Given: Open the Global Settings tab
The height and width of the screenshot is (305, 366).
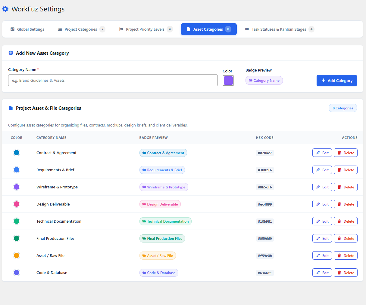Looking at the screenshot, I should coord(27,29).
